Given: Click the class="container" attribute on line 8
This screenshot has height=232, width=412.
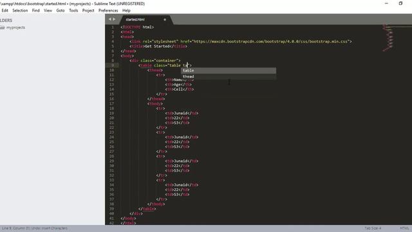Looking at the screenshot, I should pos(160,61).
